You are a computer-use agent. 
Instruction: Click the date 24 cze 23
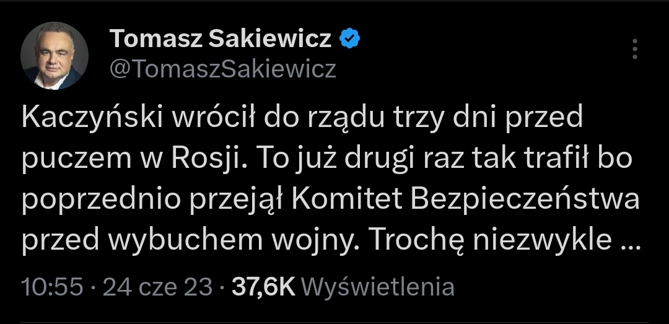(x=157, y=287)
